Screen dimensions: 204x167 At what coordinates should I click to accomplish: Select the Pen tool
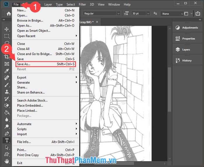(x=7, y=133)
